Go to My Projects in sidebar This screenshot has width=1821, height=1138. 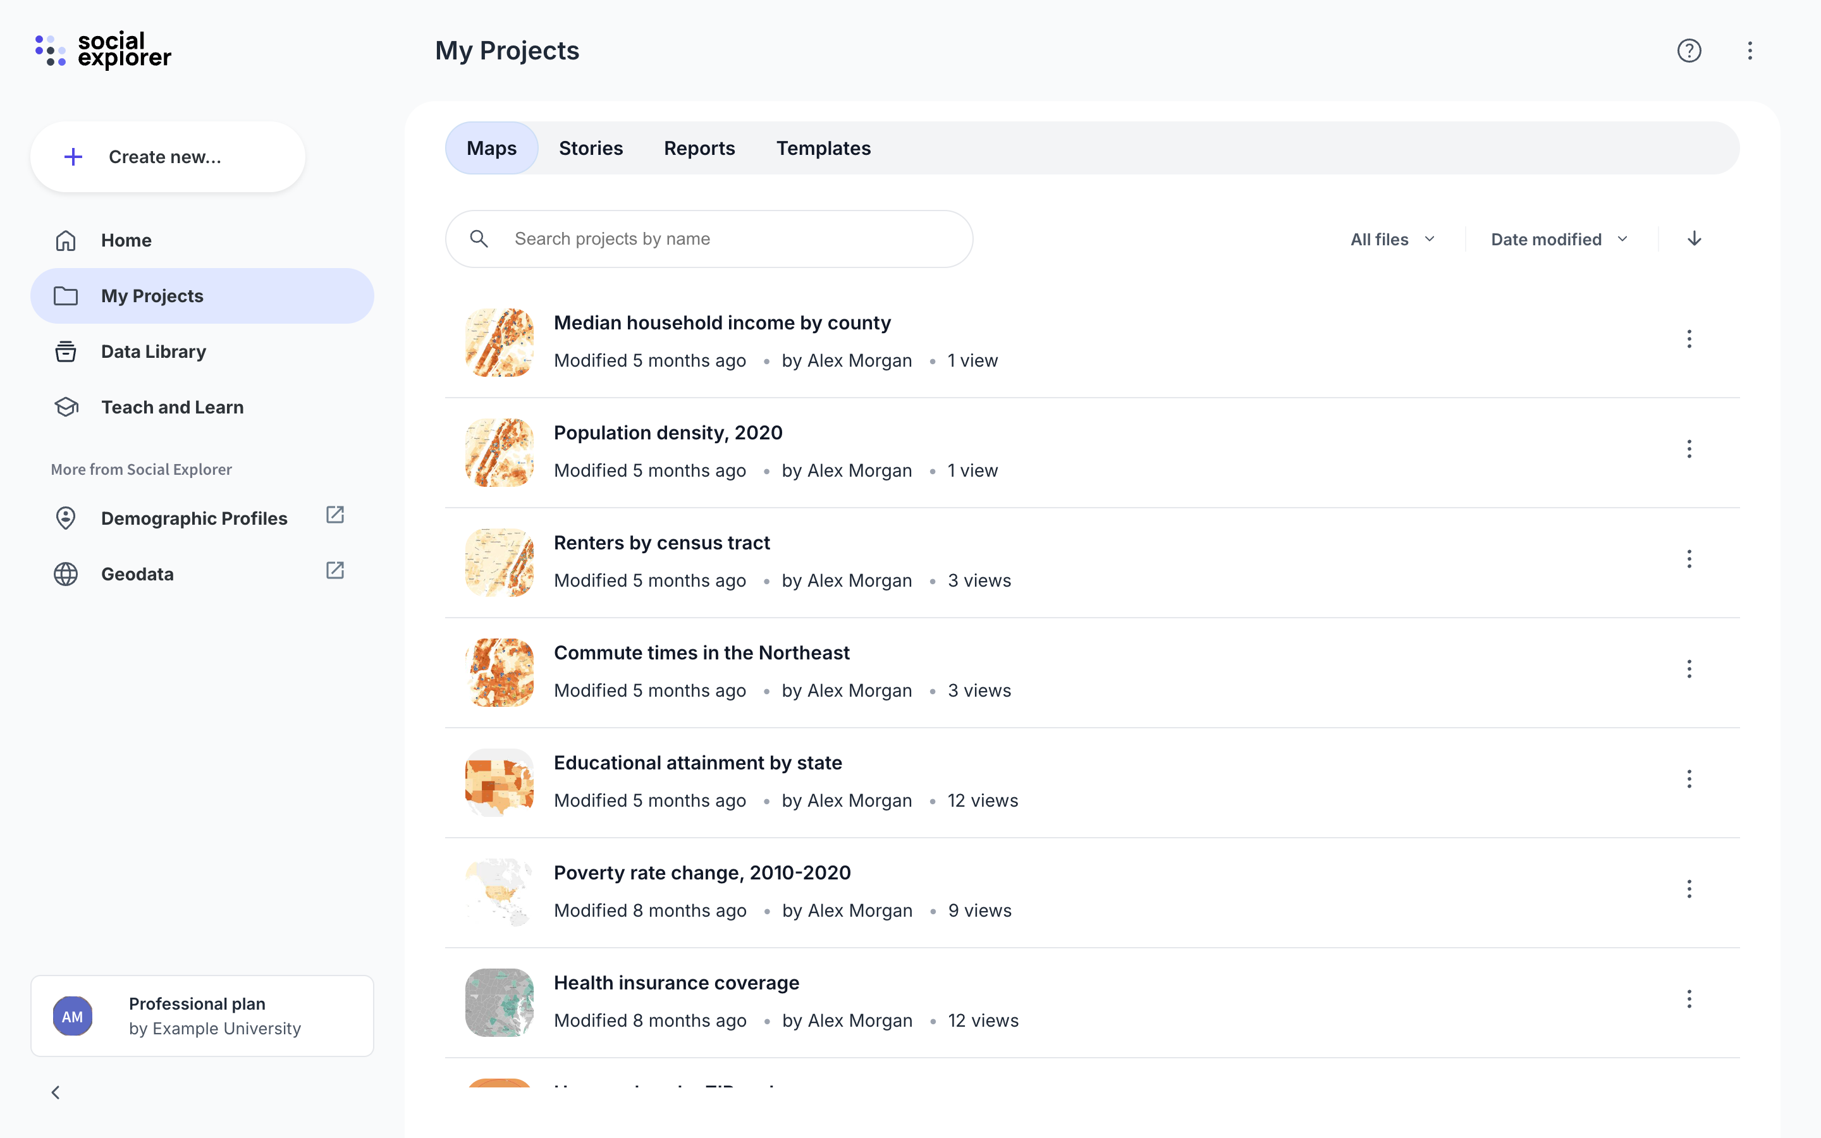click(x=202, y=296)
